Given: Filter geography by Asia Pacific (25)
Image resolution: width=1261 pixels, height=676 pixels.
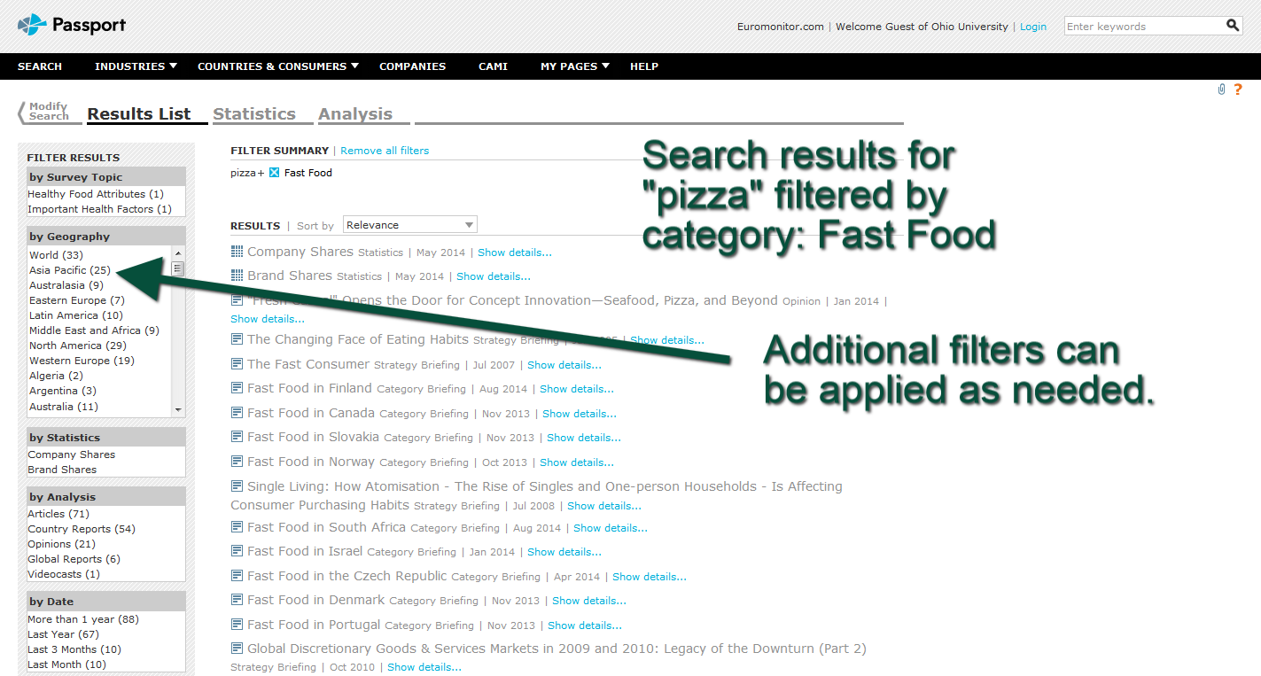Looking at the screenshot, I should pos(70,270).
